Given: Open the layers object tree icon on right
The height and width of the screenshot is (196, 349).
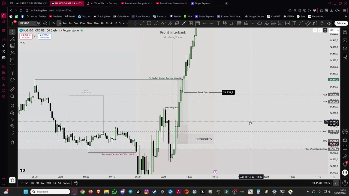Looking at the screenshot, I should pyautogui.click(x=345, y=48).
